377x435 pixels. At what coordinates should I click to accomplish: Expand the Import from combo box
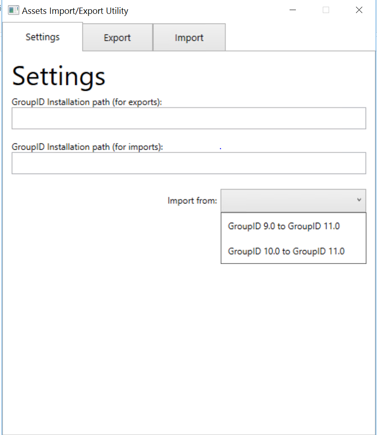293,200
